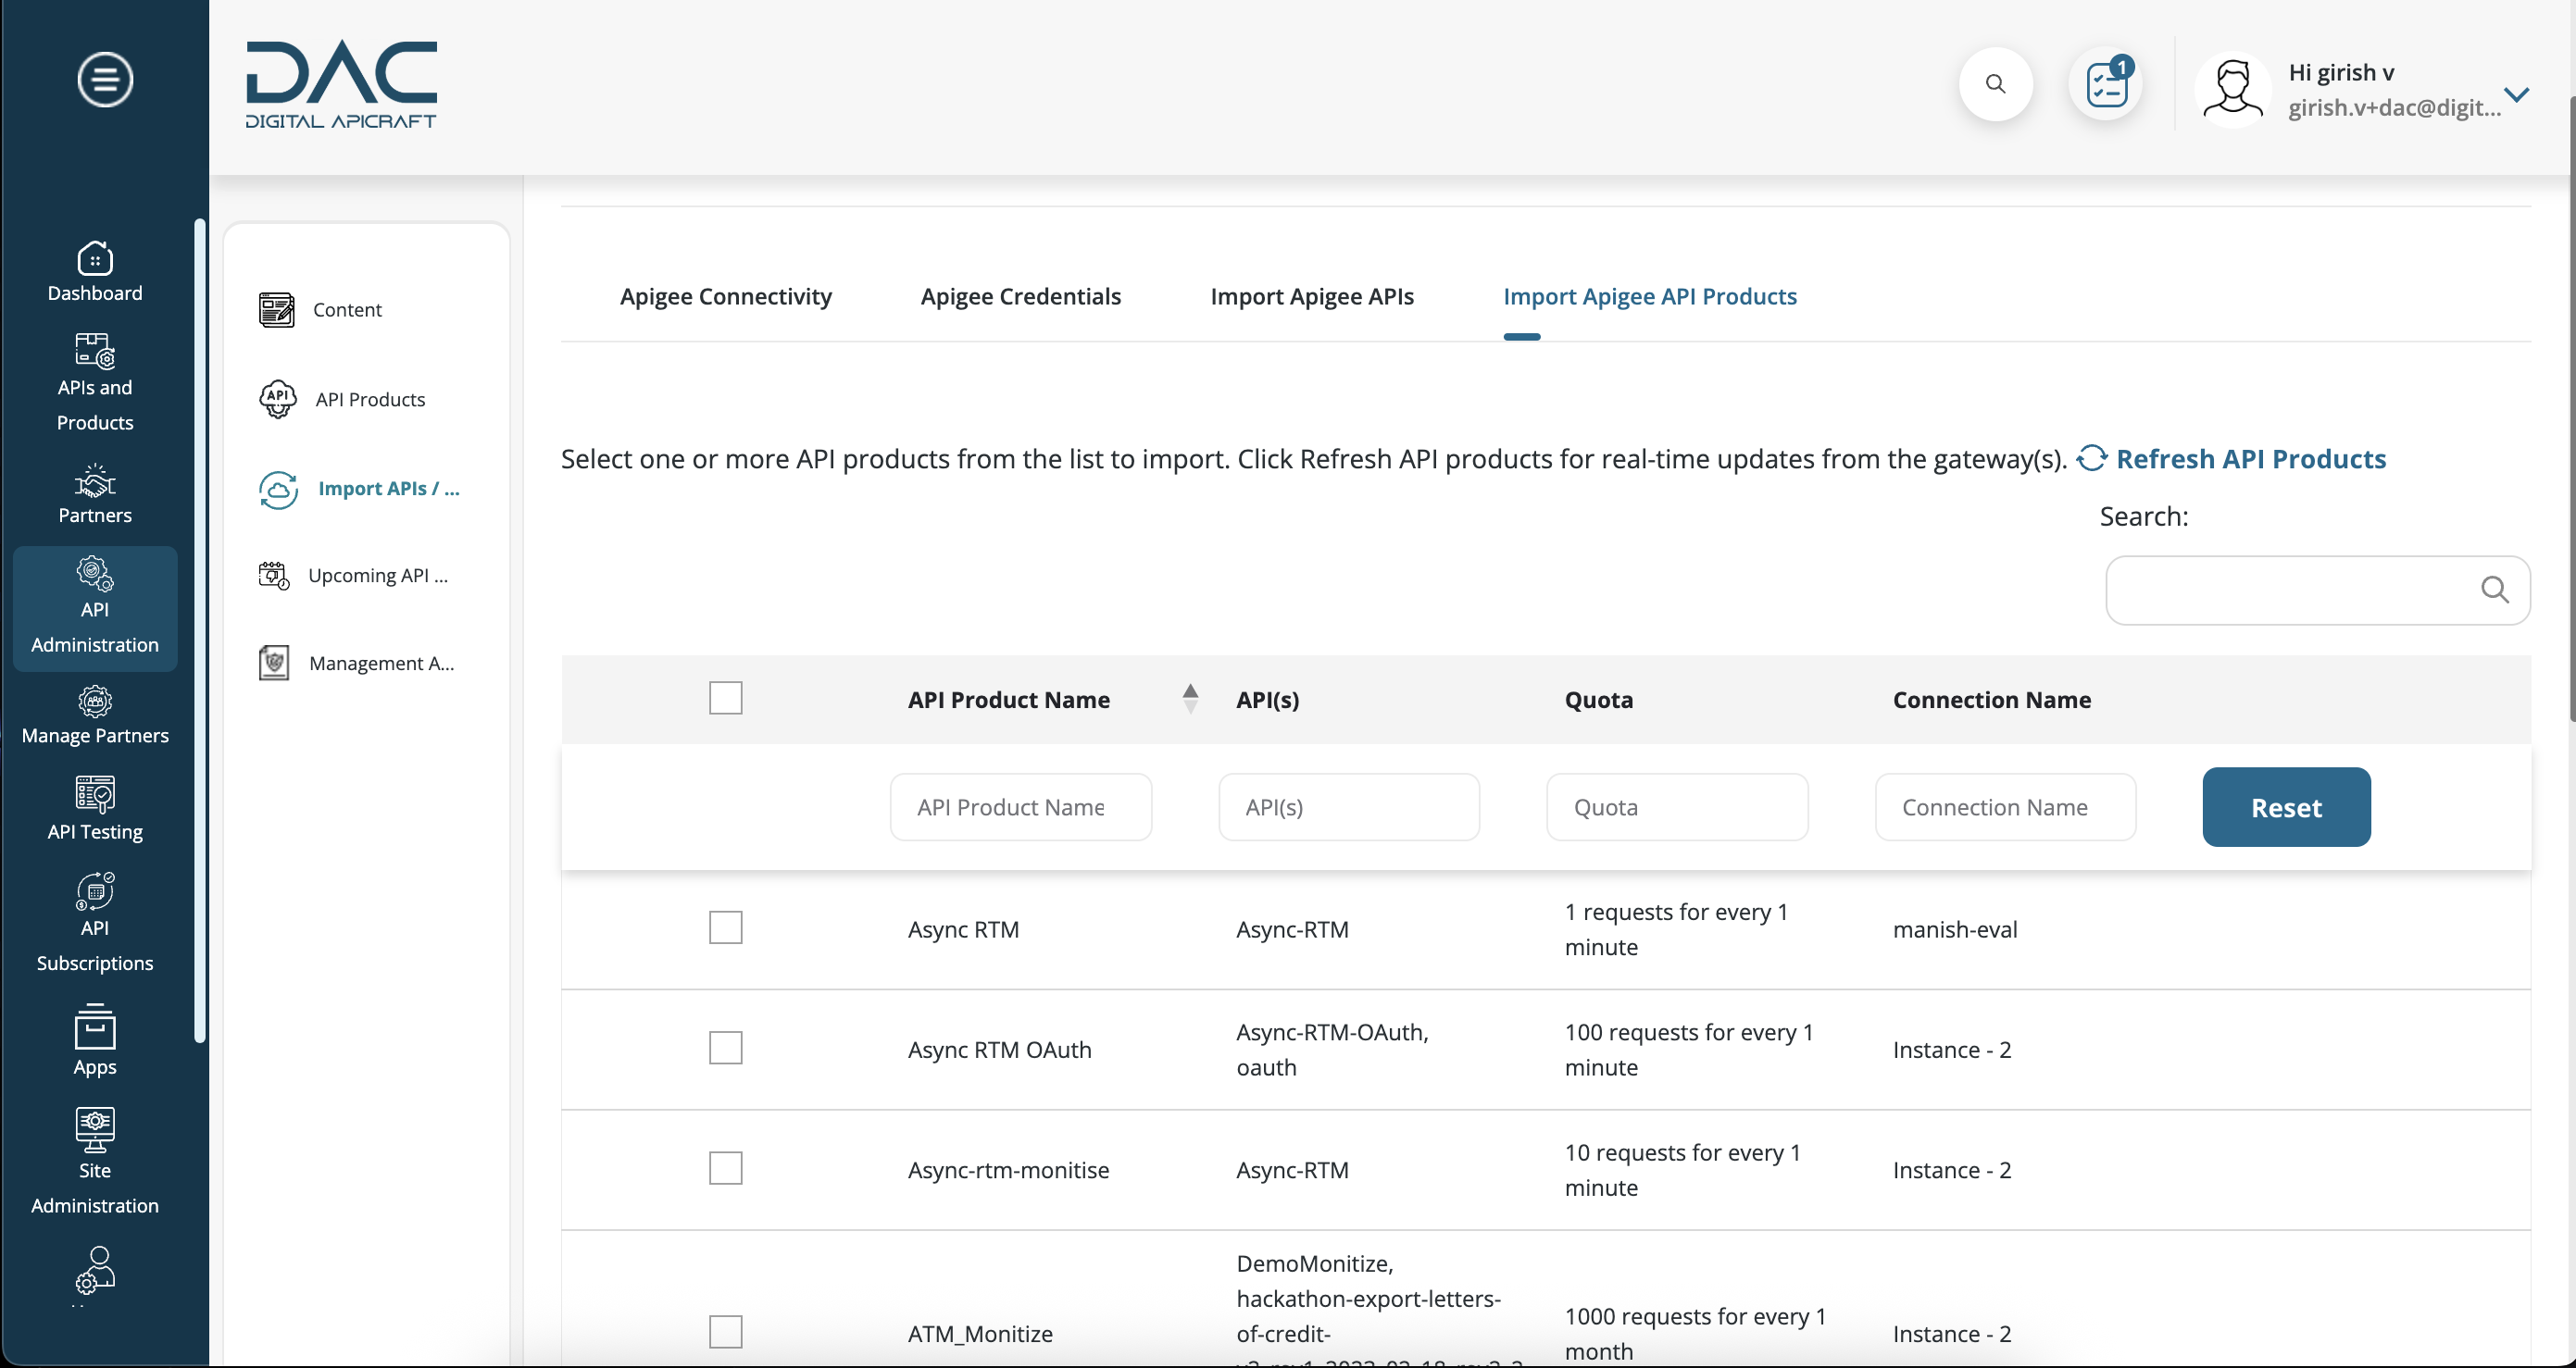Click the Connection Name column header
The image size is (2576, 1368).
(x=1991, y=700)
